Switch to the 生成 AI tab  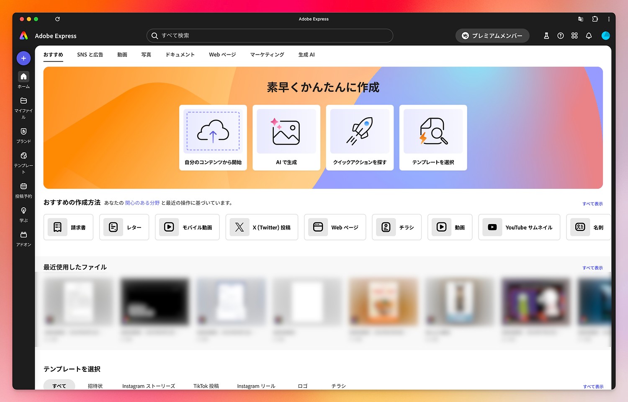[x=306, y=55]
